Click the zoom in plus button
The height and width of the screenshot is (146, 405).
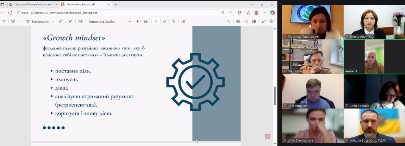coord(137,21)
